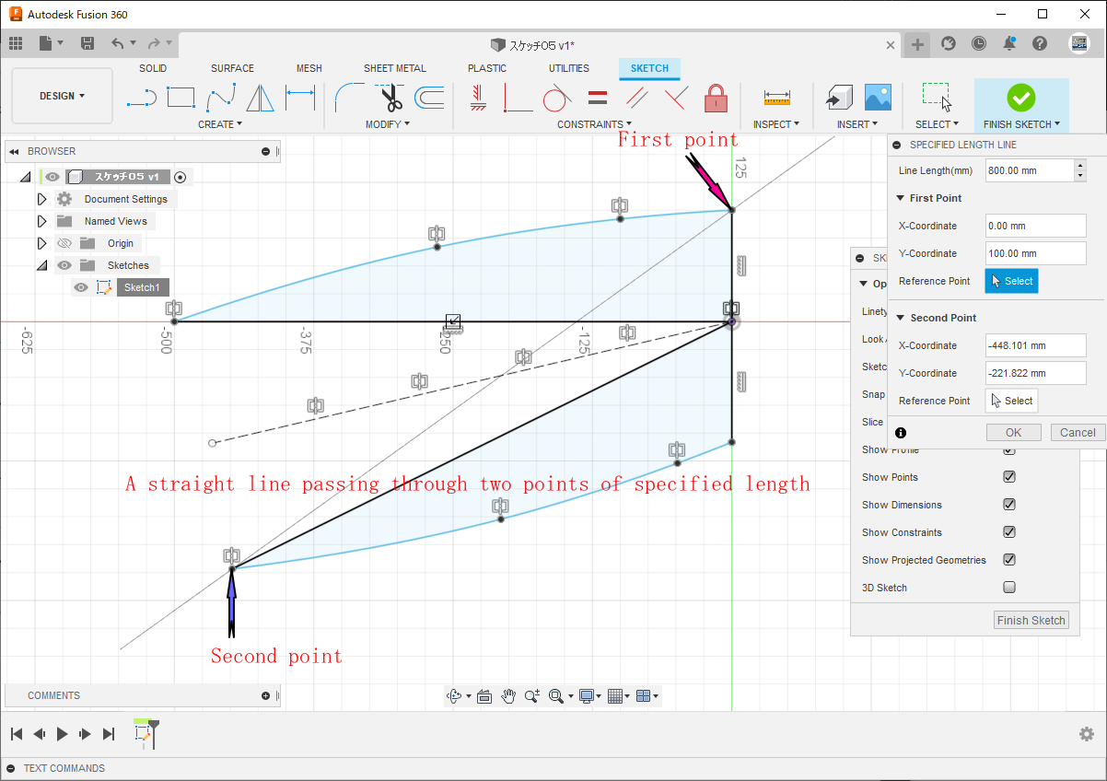
Task: Open Extensions icon next to new tab
Action: click(949, 43)
